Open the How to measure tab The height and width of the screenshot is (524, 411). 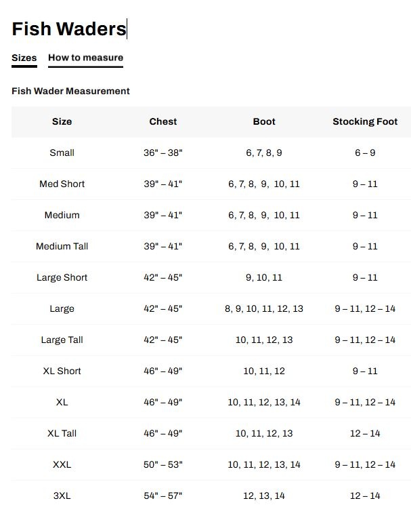pyautogui.click(x=85, y=58)
